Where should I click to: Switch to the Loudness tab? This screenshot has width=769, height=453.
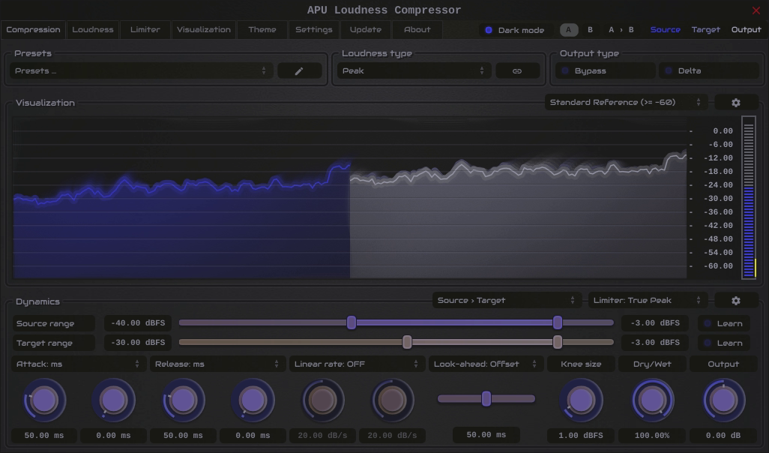(x=93, y=29)
